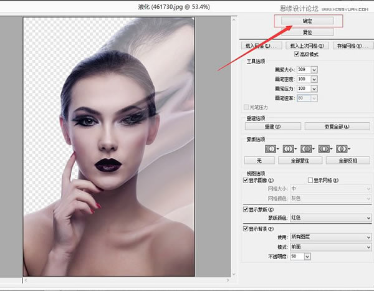
Task: Open the 画笔速率 brush rate dropdown arrow
Action: click(x=314, y=98)
